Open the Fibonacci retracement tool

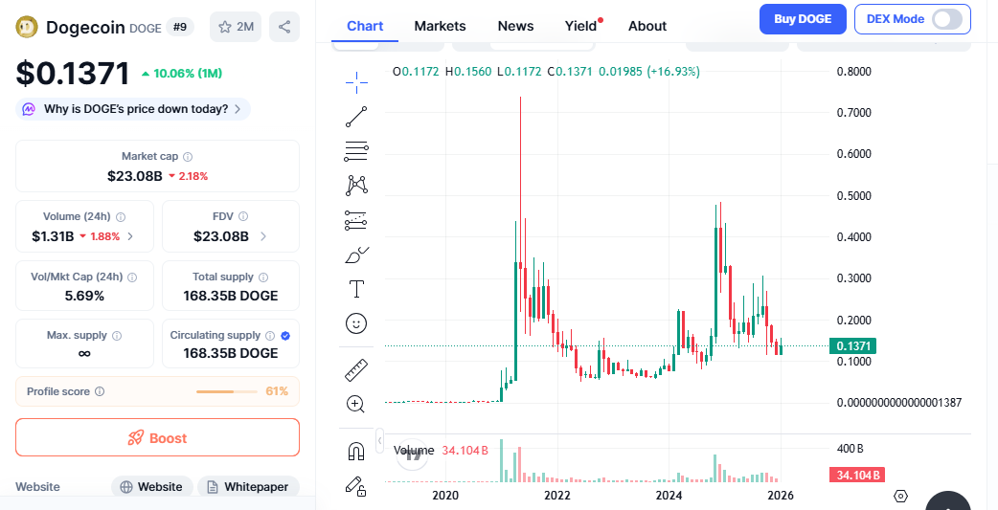tap(356, 151)
